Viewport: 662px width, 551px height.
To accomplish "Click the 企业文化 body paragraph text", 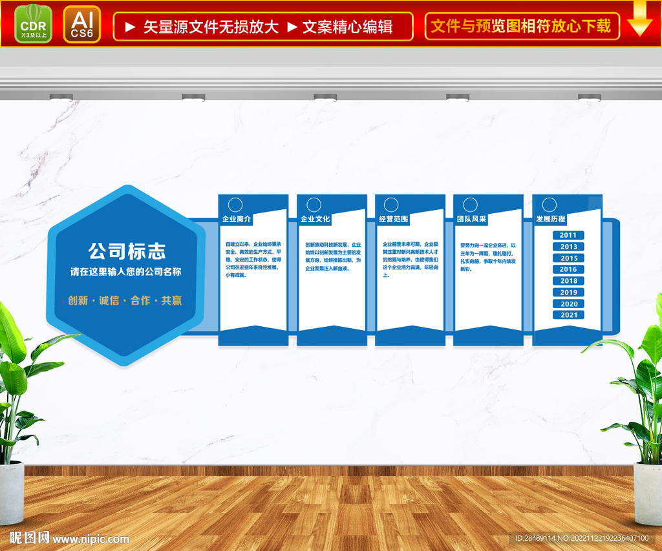I will 333,256.
